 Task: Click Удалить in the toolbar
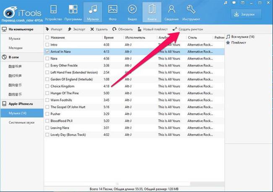pyautogui.click(x=99, y=29)
